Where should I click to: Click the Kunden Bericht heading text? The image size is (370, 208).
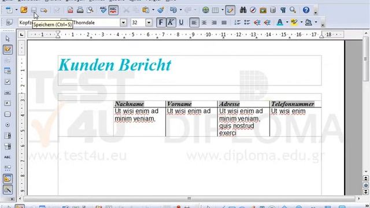pyautogui.click(x=114, y=65)
